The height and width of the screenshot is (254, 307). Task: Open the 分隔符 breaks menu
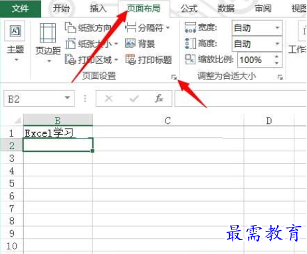pos(148,28)
